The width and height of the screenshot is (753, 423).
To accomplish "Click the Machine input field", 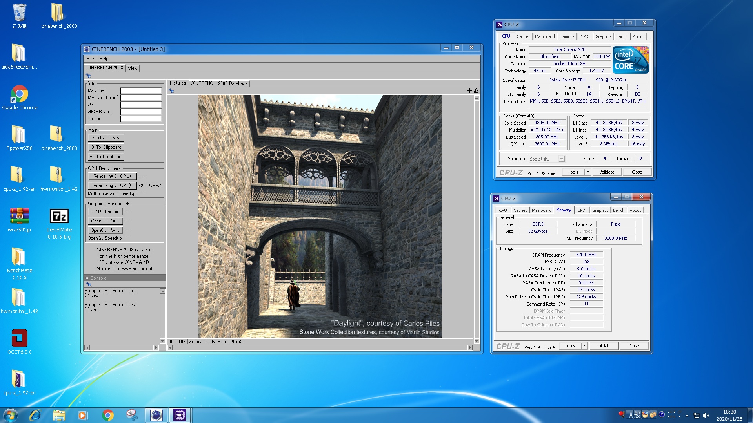I will (x=141, y=90).
